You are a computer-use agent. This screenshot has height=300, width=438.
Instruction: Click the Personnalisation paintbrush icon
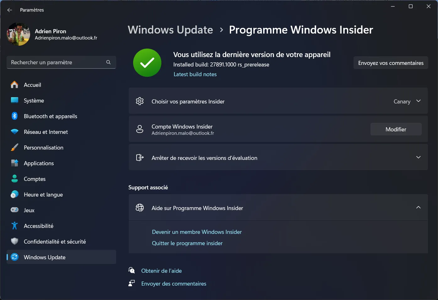click(x=14, y=147)
